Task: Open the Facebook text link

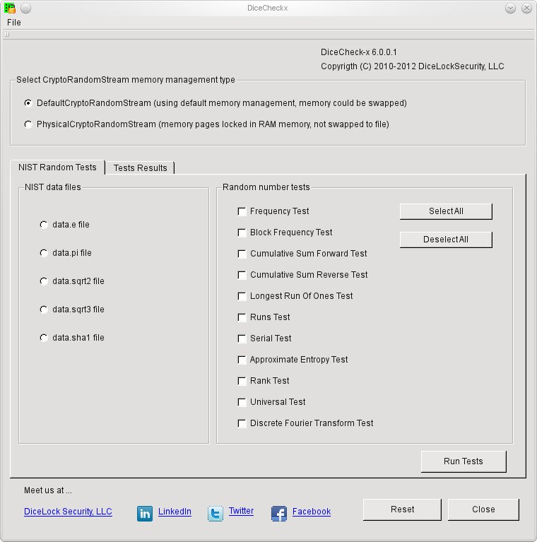Action: pyautogui.click(x=312, y=512)
